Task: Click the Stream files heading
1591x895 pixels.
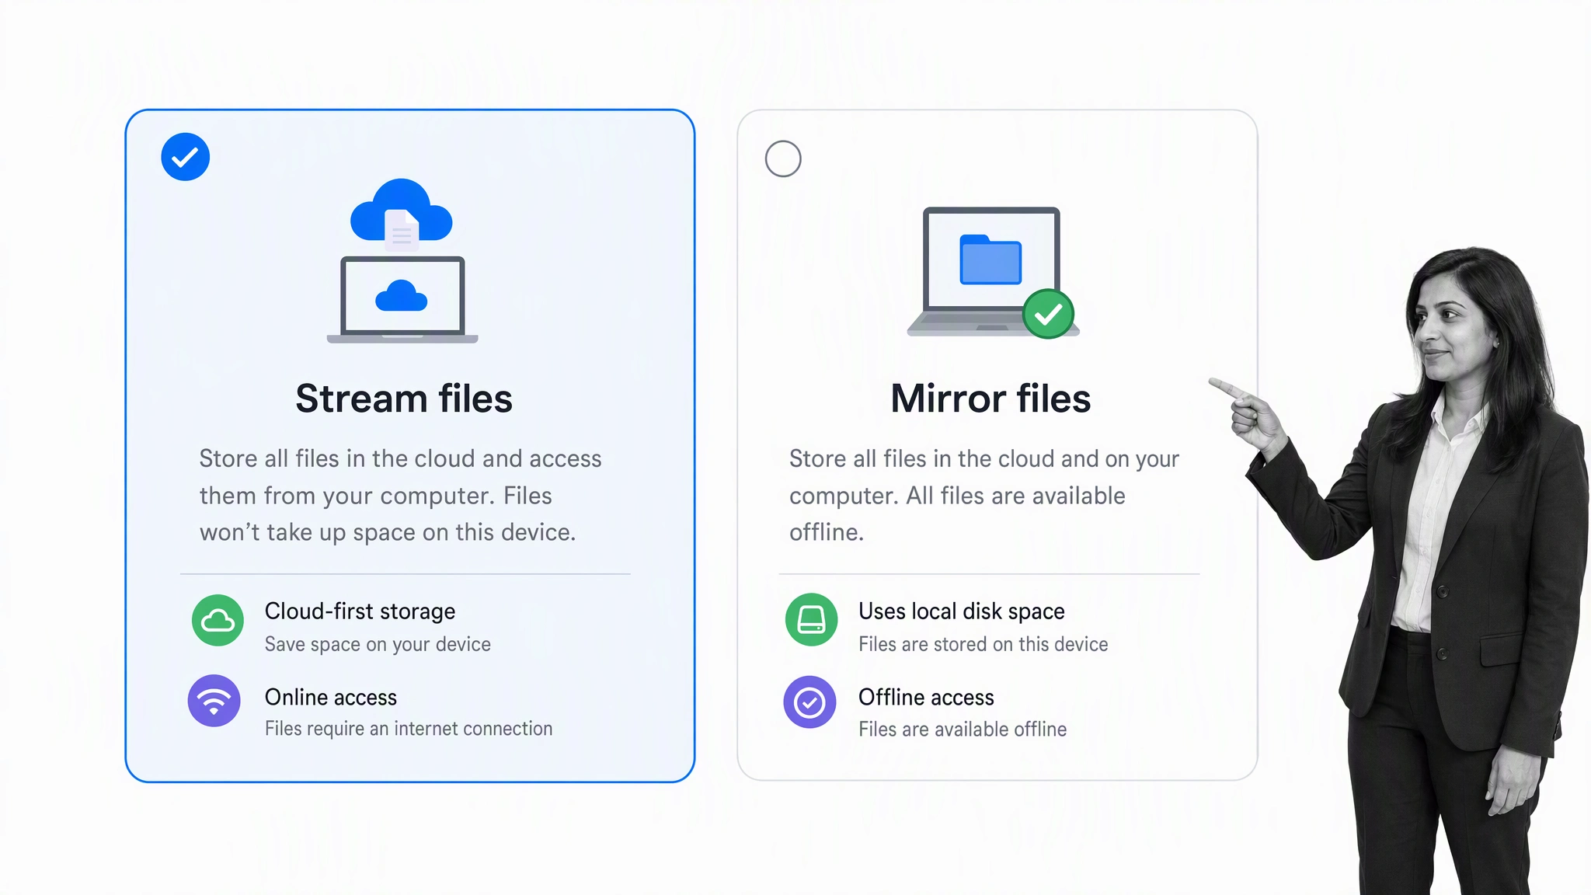Action: tap(404, 399)
